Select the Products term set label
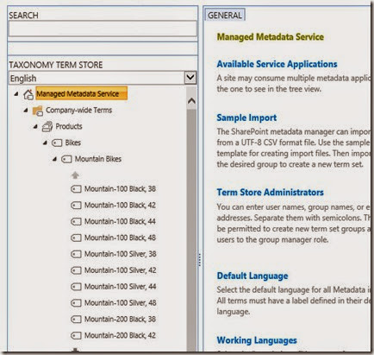The height and width of the screenshot is (355, 374). (69, 126)
